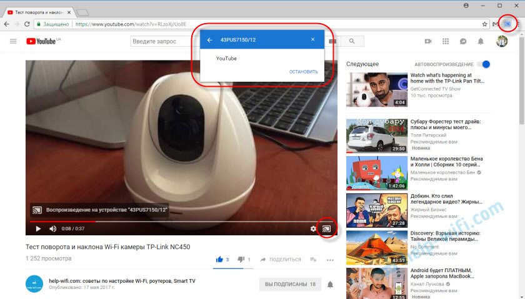Open Маленькое королевство Бена и Холли title

tap(447, 162)
